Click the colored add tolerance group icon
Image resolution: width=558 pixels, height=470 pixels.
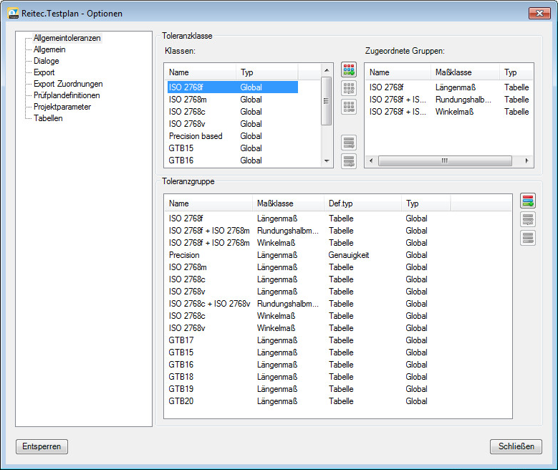[x=528, y=201]
